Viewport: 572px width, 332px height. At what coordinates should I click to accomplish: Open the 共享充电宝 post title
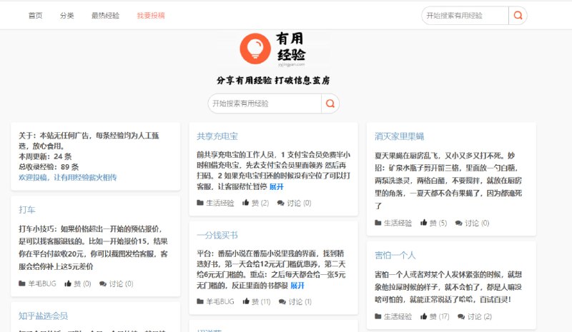[x=217, y=136]
